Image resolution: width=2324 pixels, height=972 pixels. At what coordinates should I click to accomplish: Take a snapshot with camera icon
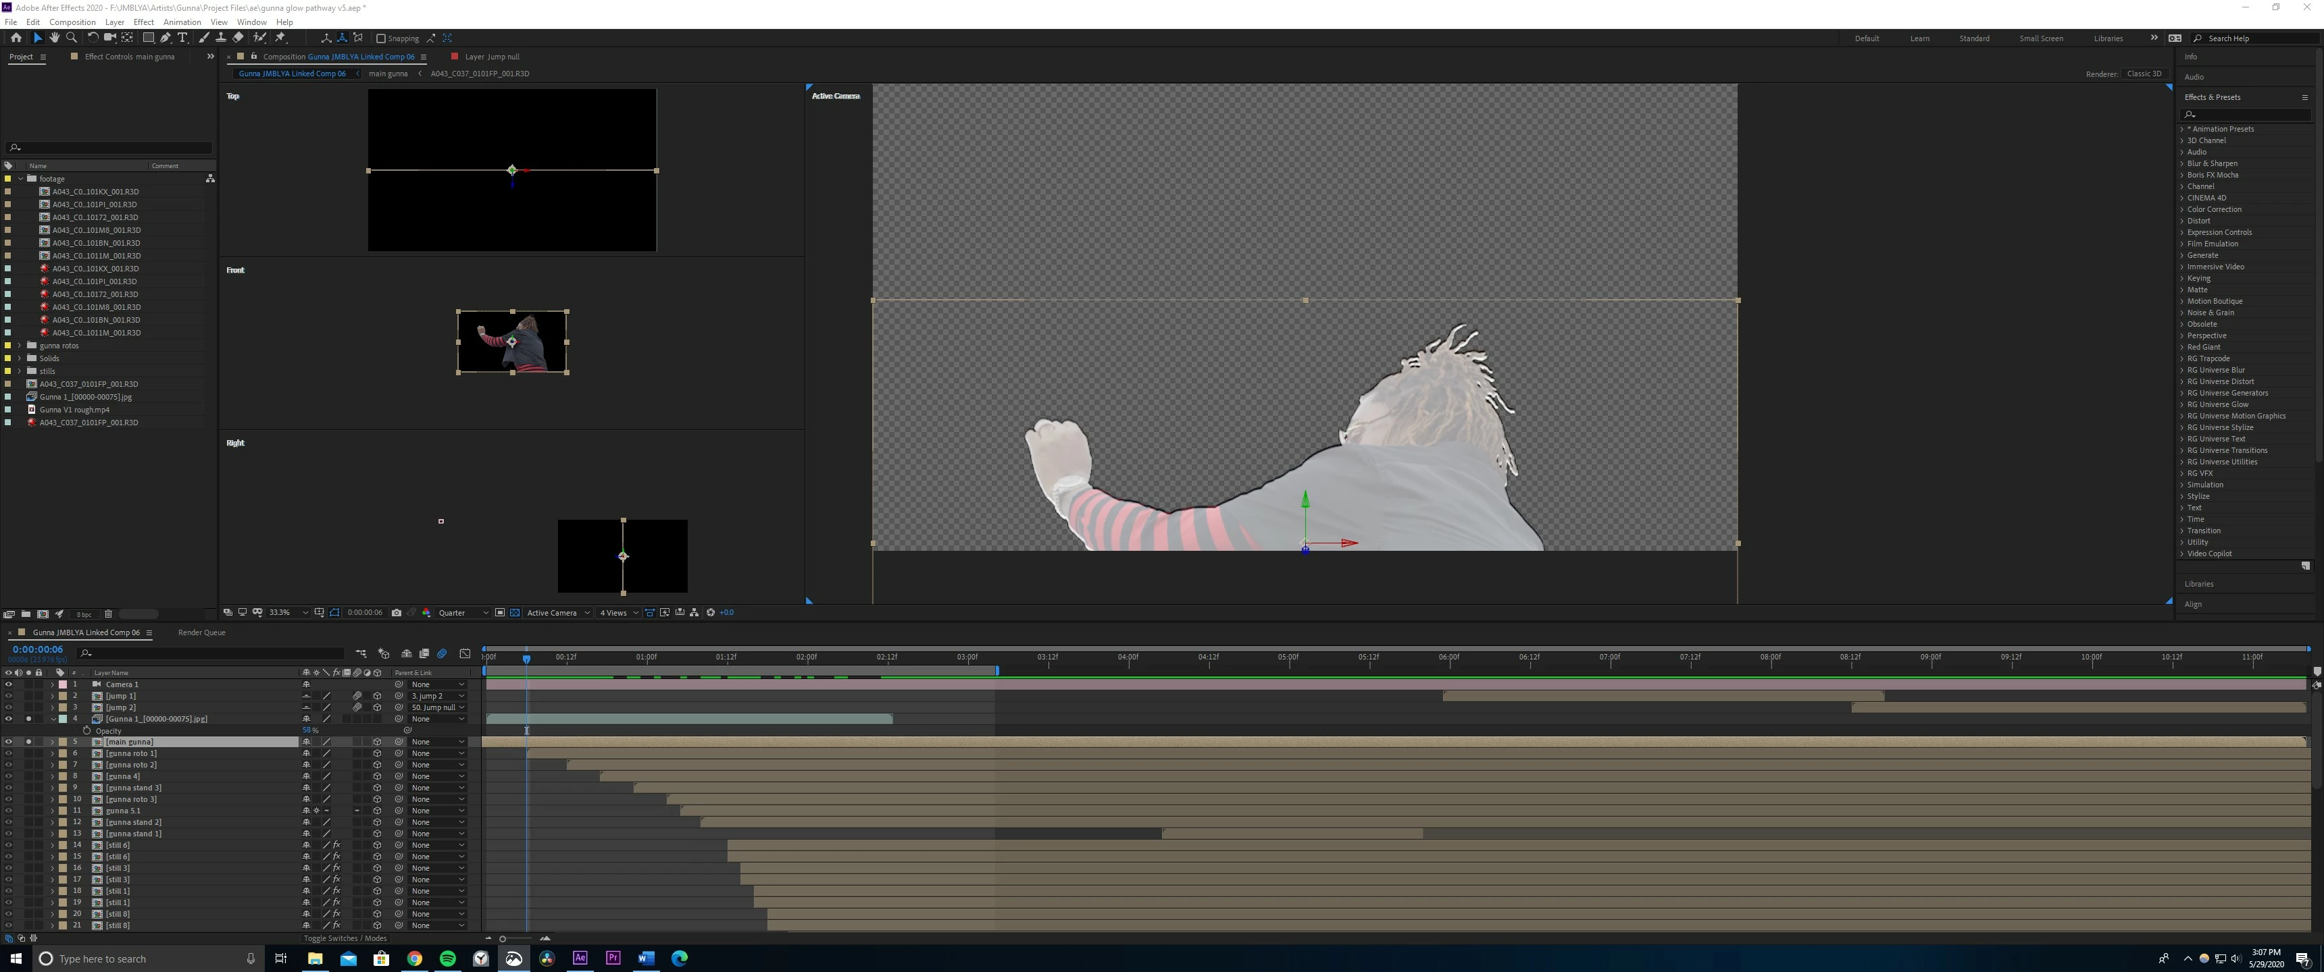point(396,613)
